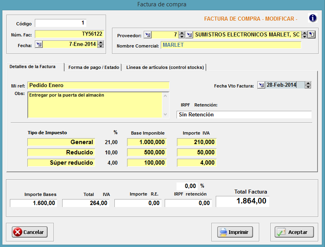Viewport: 325px width, 247px height.
Task: Click the Obs text area scrollbar
Action: 165,105
